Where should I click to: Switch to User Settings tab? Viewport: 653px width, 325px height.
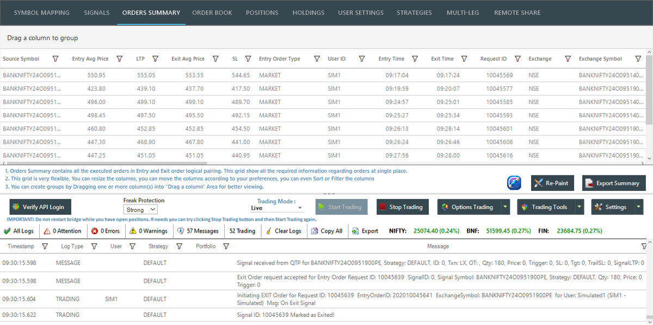point(360,12)
